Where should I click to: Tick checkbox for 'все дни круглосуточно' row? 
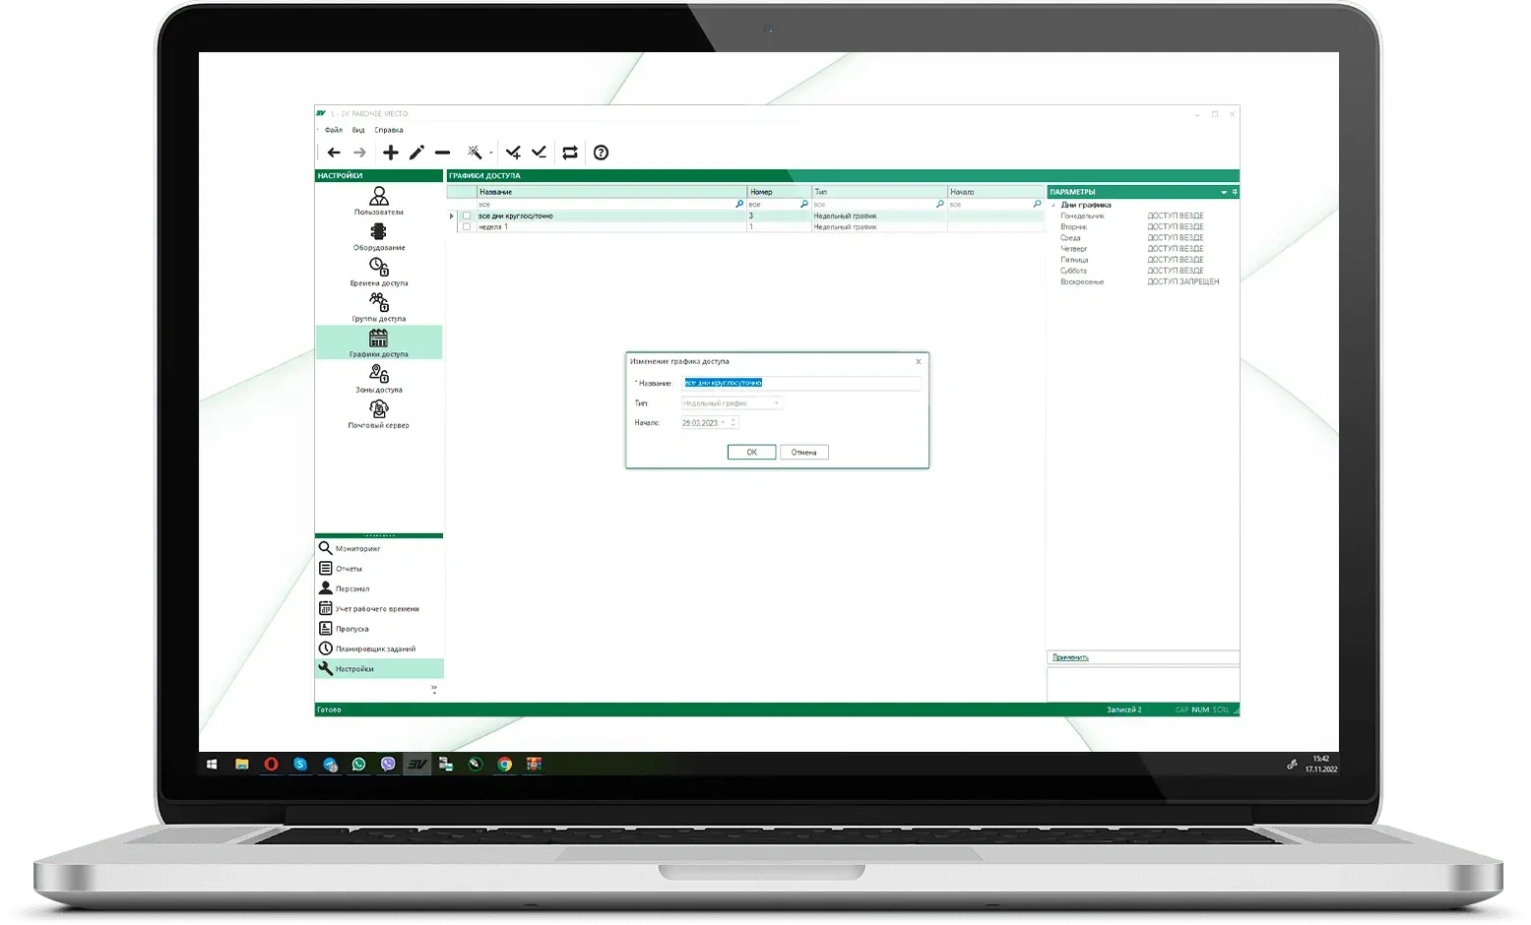point(467,216)
